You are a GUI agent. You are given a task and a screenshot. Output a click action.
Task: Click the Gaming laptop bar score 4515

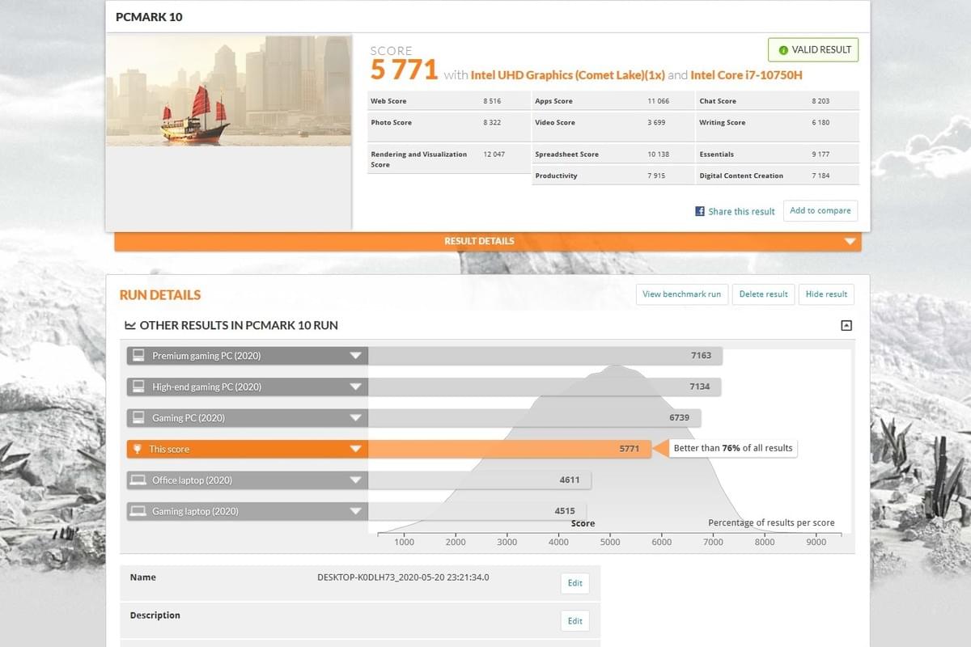click(x=565, y=511)
